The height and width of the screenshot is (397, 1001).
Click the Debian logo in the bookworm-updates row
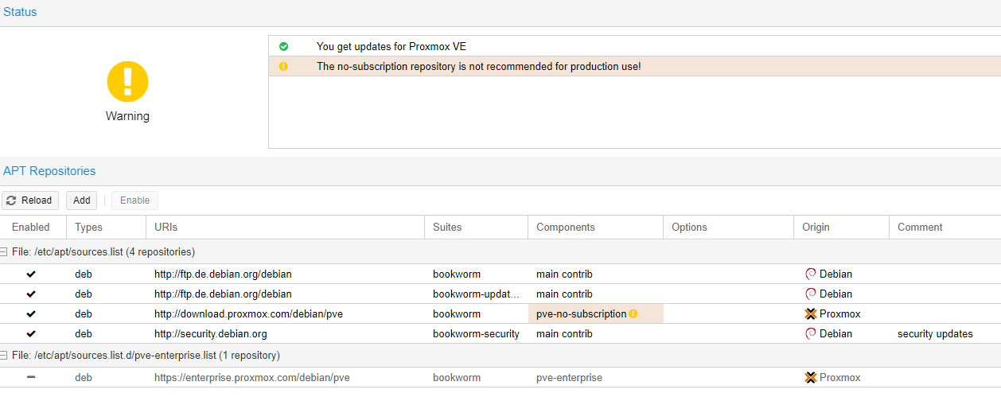point(811,294)
